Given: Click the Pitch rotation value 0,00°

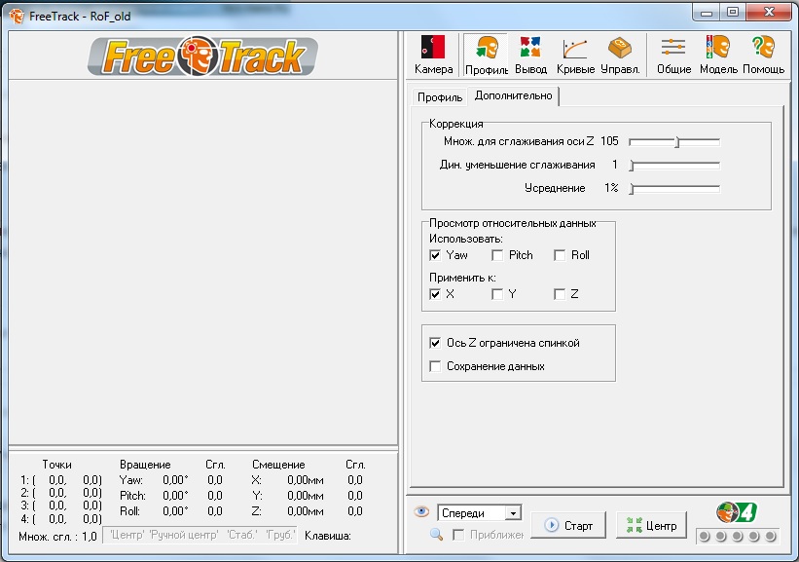Looking at the screenshot, I should pyautogui.click(x=175, y=495).
